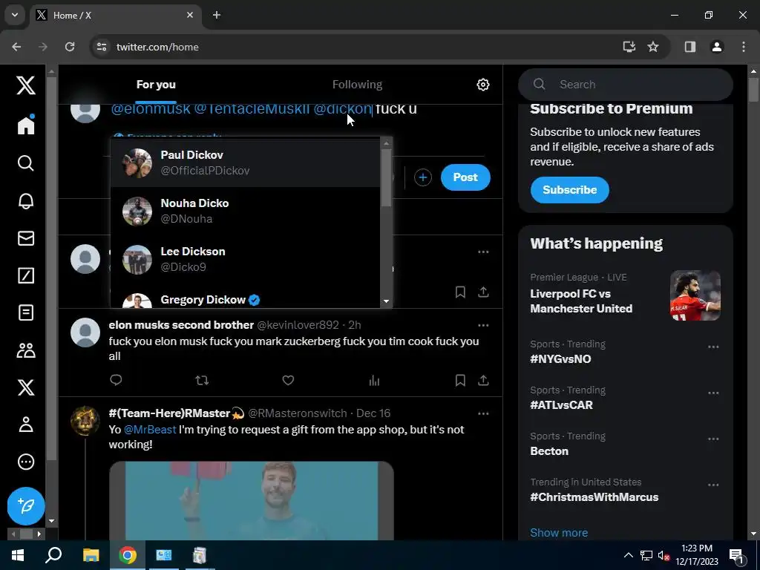Select Nouha Dicko mention suggestion
Viewport: 760px width, 570px height.
[x=245, y=211]
